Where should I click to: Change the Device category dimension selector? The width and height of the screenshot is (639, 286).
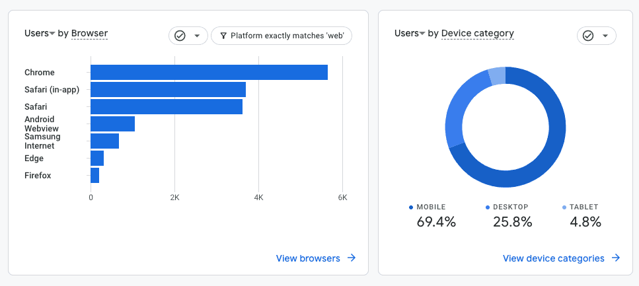[x=477, y=33]
